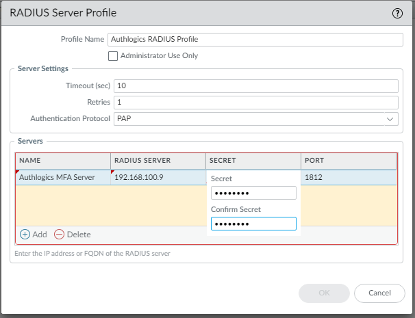Delete the selected server entry

tap(73, 235)
